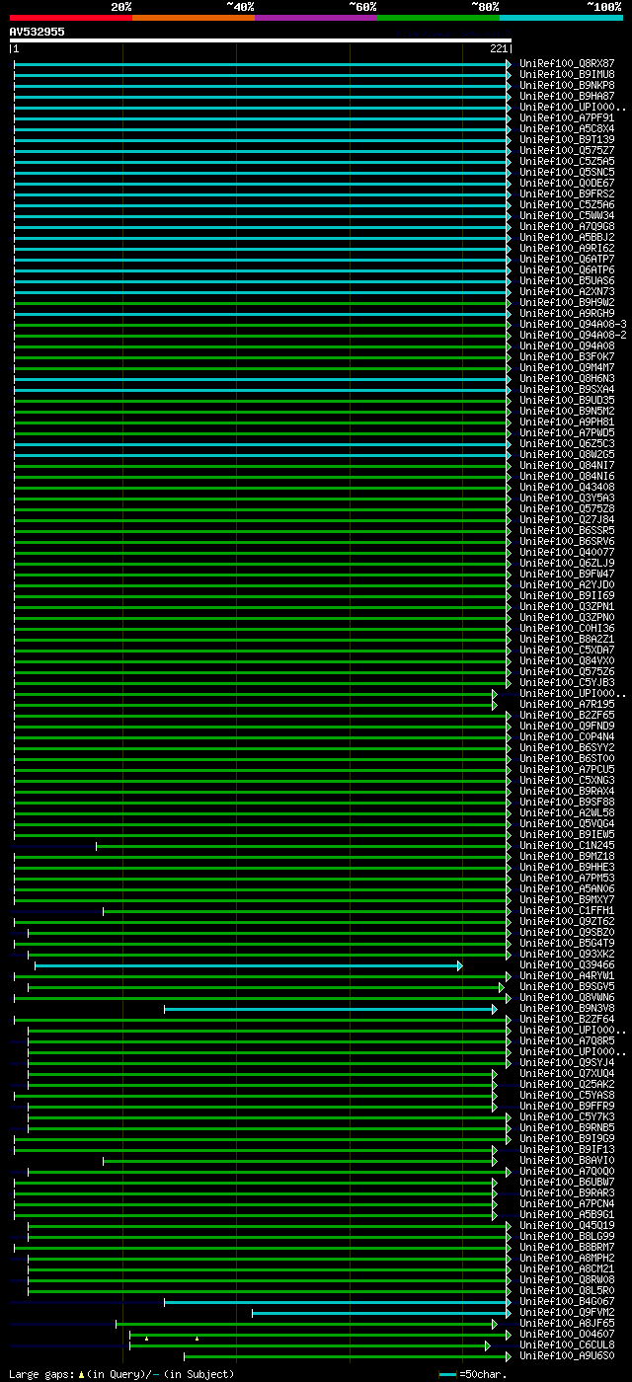Select hit label UniRef100_Q7XUQ4
This screenshot has height=1382, width=632.
click(x=567, y=1073)
